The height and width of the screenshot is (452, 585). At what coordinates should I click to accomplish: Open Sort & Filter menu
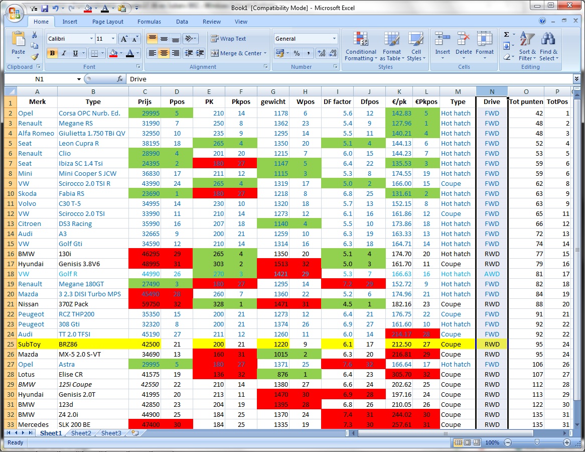[x=527, y=46]
